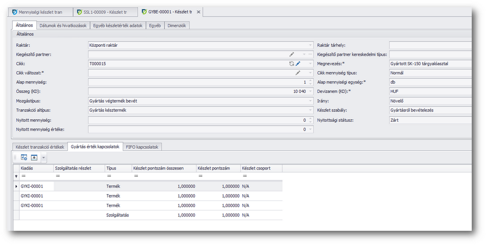Expand the Mozgástípus dropdown
Image resolution: width=486 pixels, height=245 pixels.
[310, 101]
